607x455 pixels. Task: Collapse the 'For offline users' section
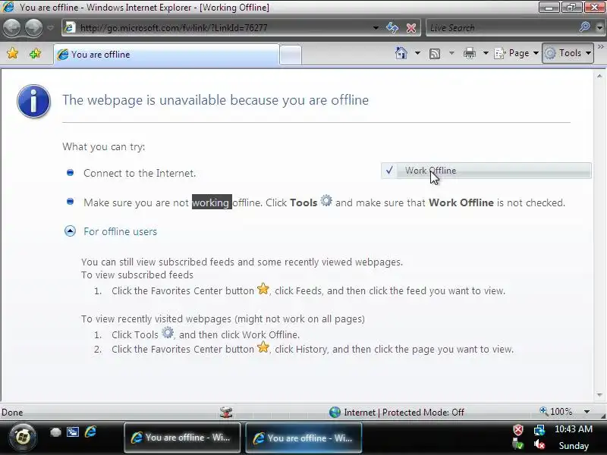click(x=70, y=231)
